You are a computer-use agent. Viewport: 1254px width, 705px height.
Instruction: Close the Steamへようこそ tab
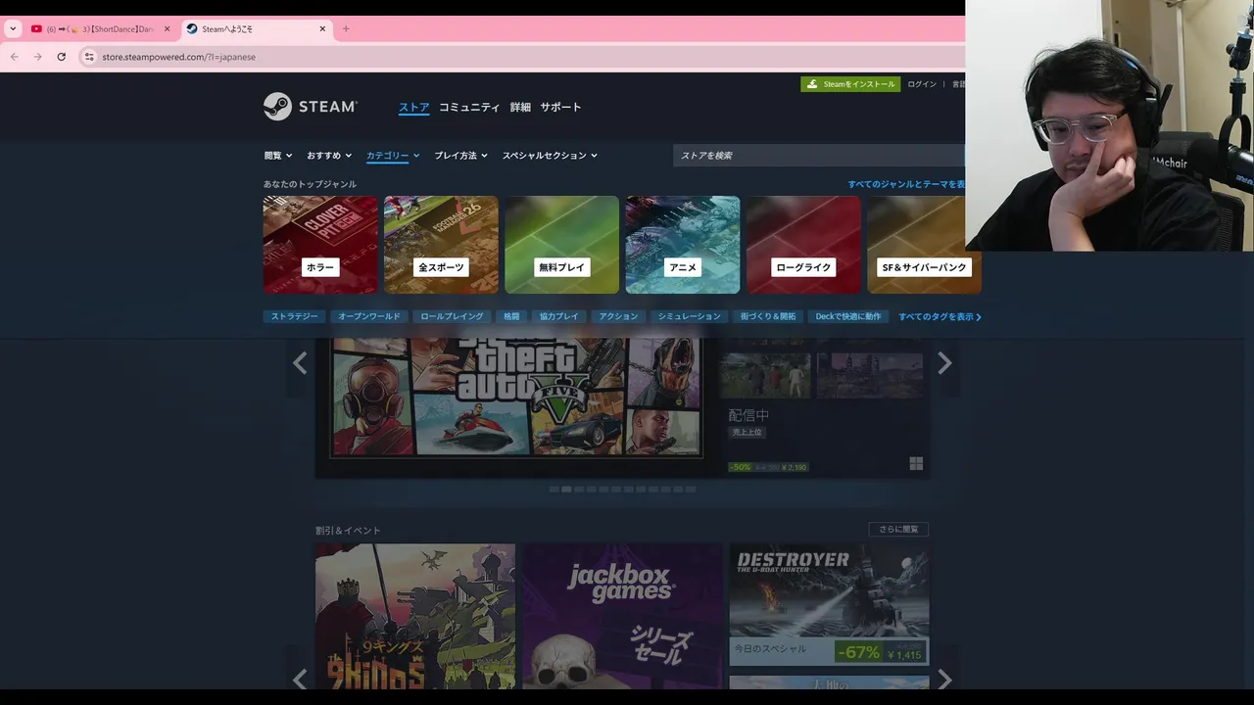322,28
